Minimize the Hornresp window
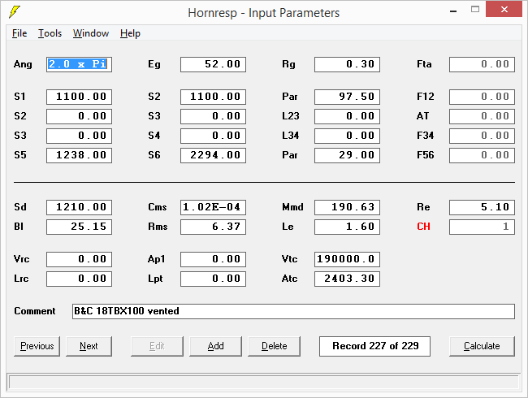This screenshot has height=398, width=528. [453, 11]
